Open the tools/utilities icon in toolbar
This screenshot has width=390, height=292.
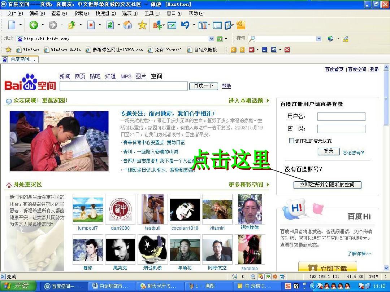click(203, 25)
